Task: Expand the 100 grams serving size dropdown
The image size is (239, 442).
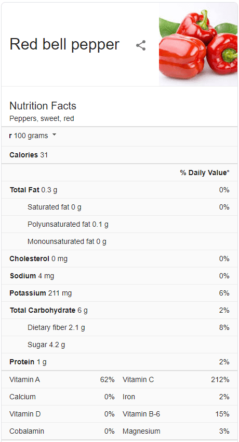Action: [x=33, y=136]
